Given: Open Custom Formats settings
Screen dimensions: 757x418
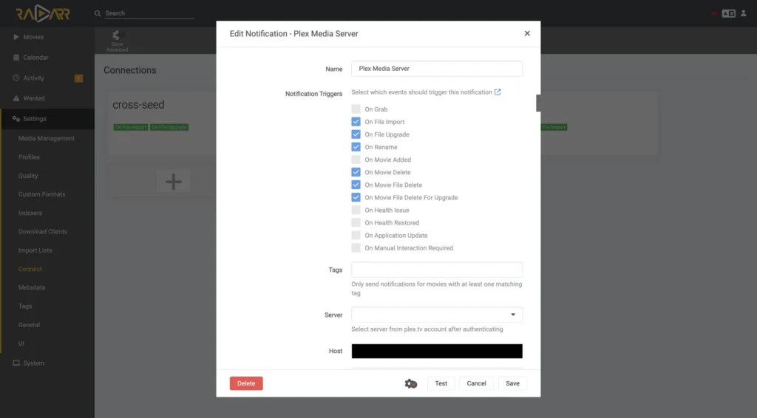Looking at the screenshot, I should coord(41,194).
